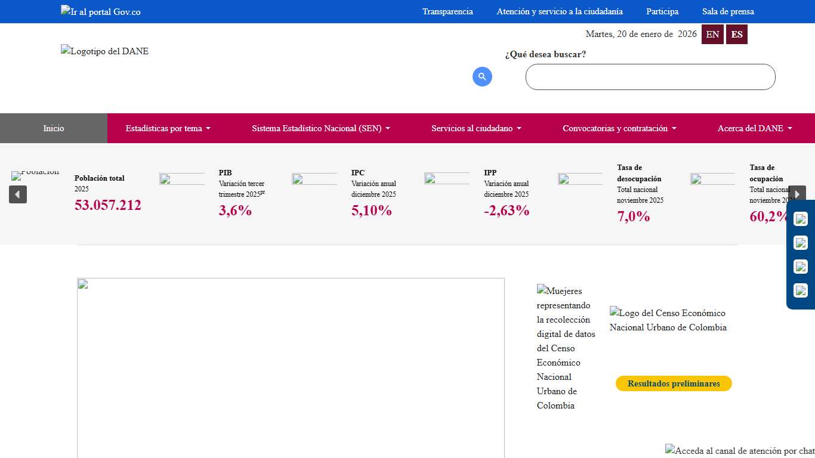Click the topmost icon in blue side panel
The image size is (815, 458).
tap(801, 219)
